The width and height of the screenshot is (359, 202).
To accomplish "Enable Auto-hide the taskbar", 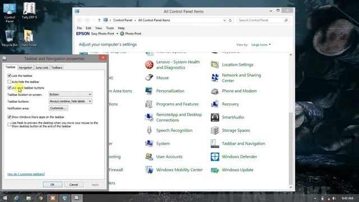I will coord(9,81).
